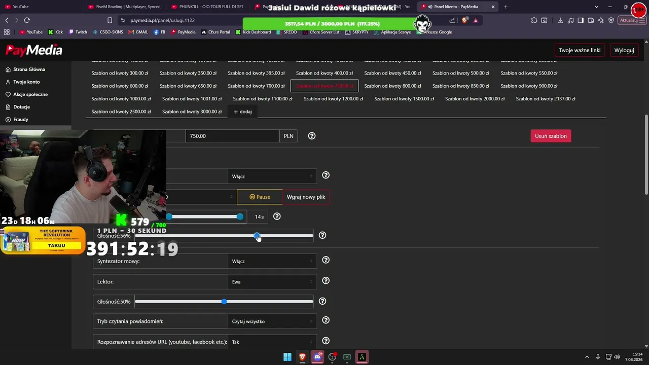649x365 pixels.
Task: Open the Windows Start menu
Action: [x=287, y=357]
